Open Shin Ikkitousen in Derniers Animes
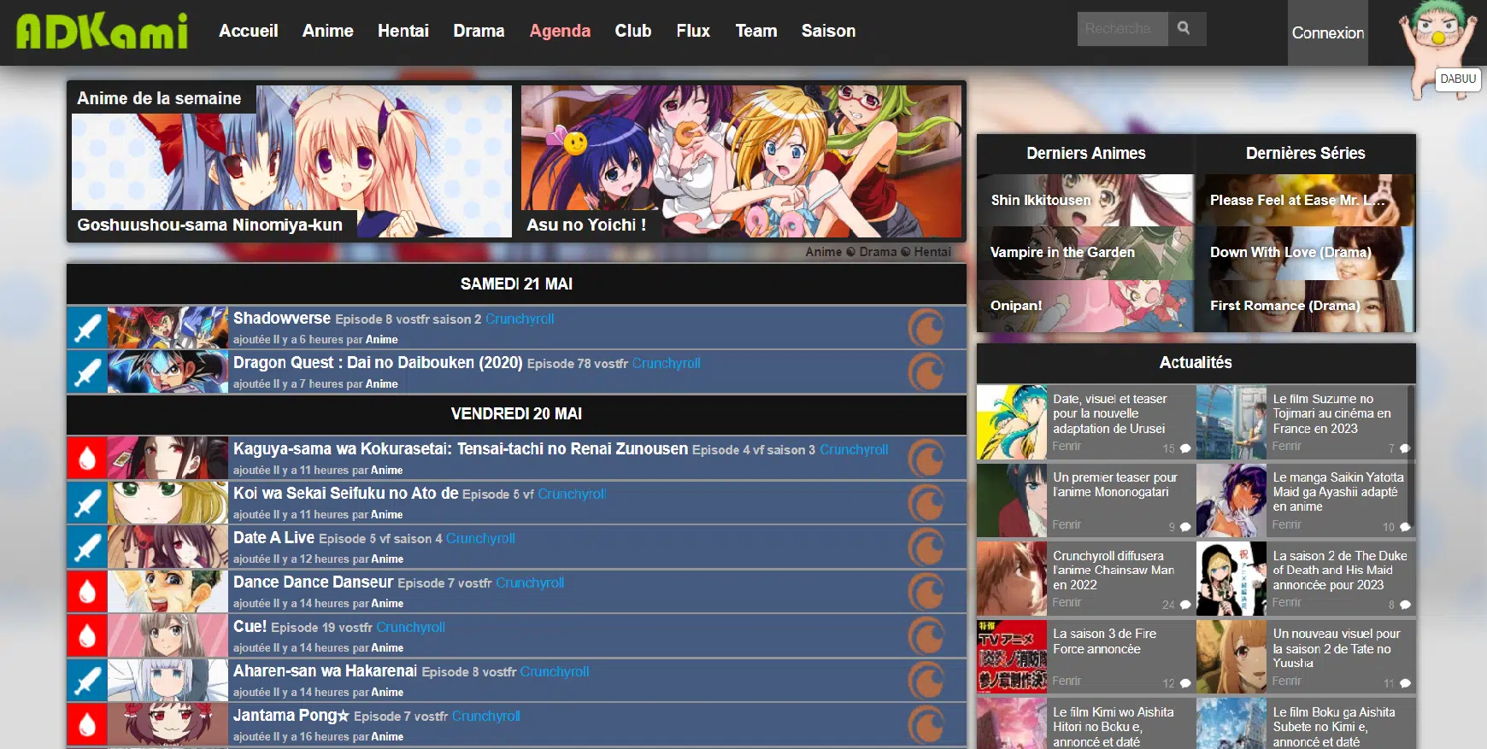Image resolution: width=1487 pixels, height=749 pixels. pos(1085,200)
